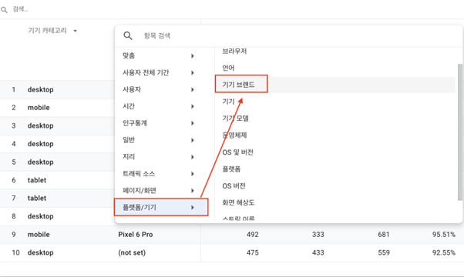The width and height of the screenshot is (464, 277).
Task: Click the (not set) cell
Action: pos(132,253)
